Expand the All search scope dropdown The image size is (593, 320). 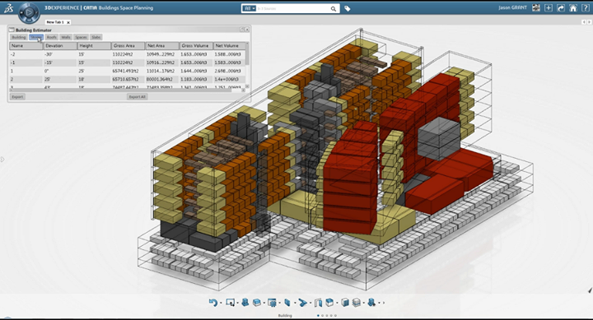tap(249, 8)
